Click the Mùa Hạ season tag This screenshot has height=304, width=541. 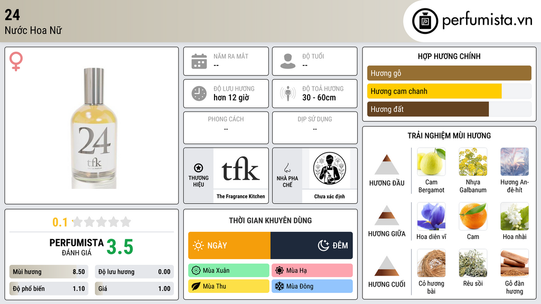click(x=312, y=271)
